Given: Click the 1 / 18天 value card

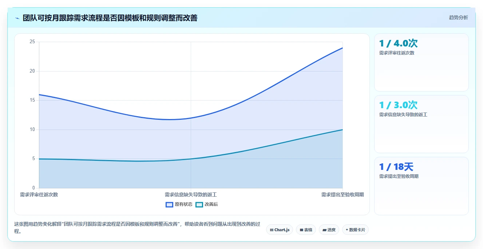Looking at the screenshot, I should point(421,186).
